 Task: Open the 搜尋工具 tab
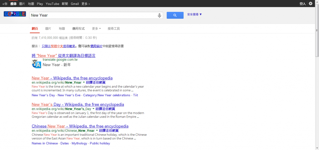[114, 29]
